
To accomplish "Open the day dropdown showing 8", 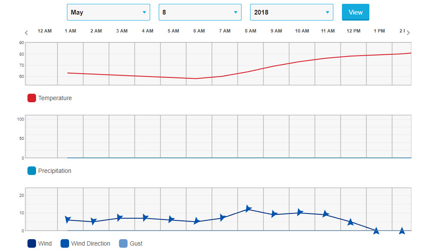I will click(x=200, y=12).
